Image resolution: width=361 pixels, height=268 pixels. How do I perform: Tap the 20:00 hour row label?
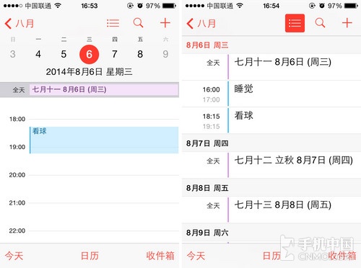[17, 175]
